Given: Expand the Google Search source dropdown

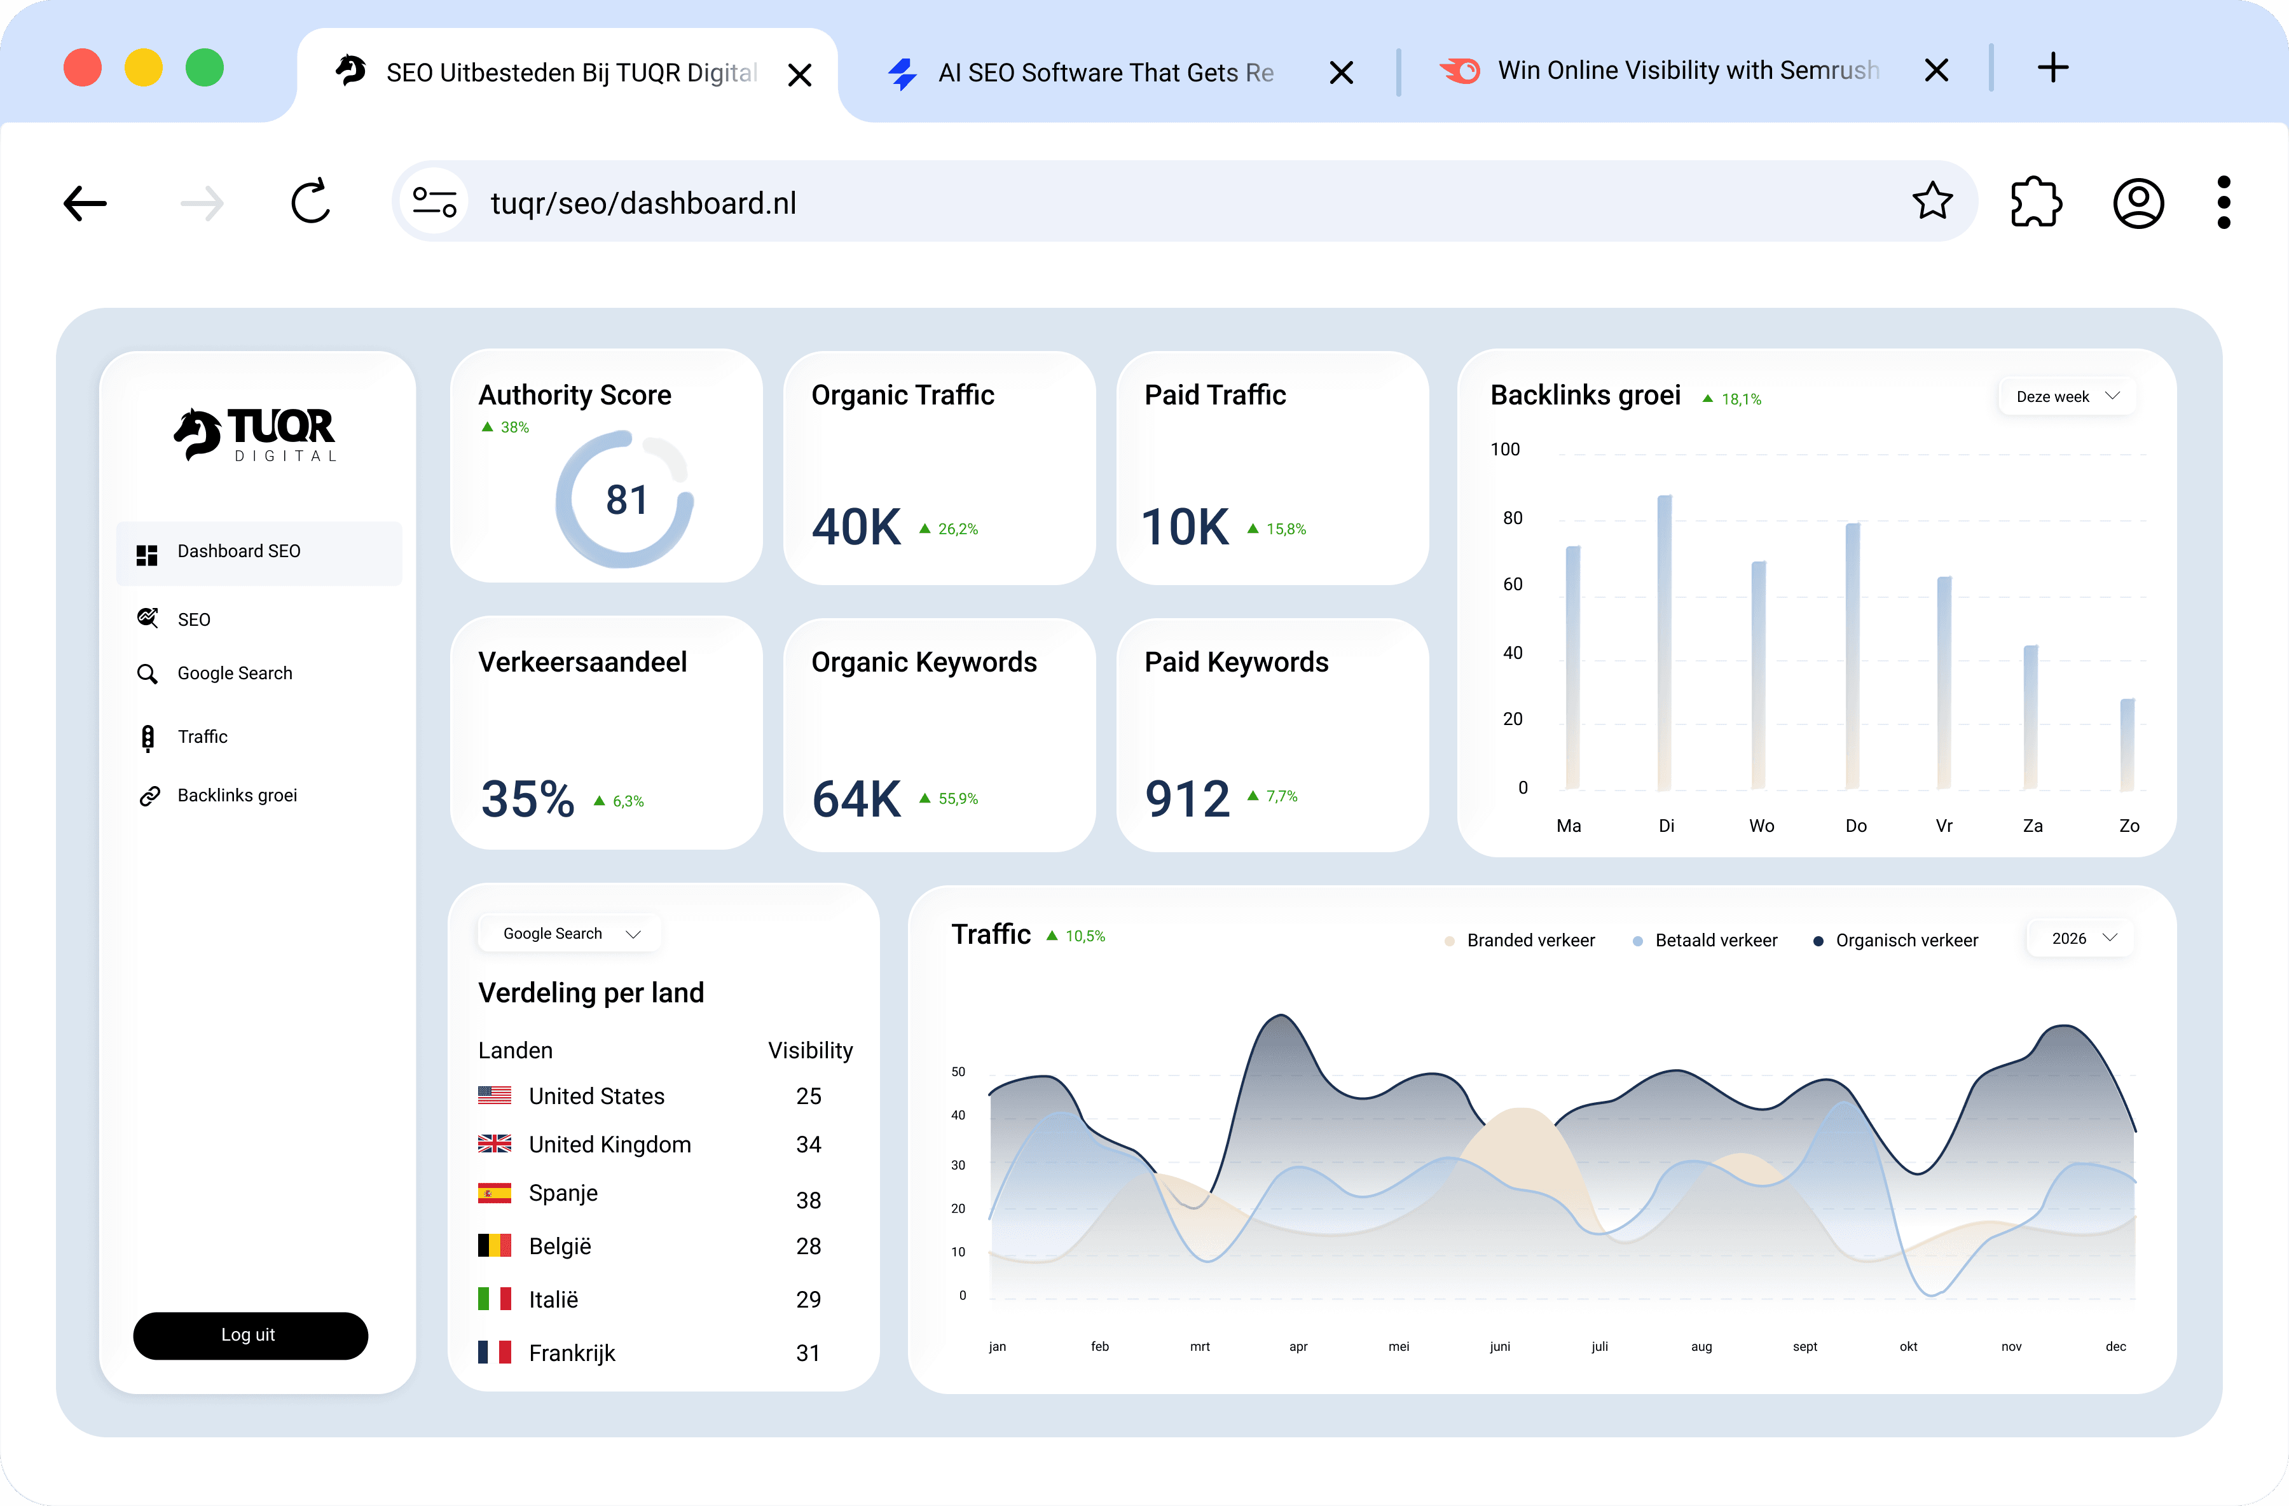Looking at the screenshot, I should coord(567,933).
